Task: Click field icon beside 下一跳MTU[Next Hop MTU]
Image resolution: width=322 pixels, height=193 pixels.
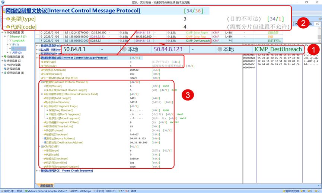Action: 42,78
